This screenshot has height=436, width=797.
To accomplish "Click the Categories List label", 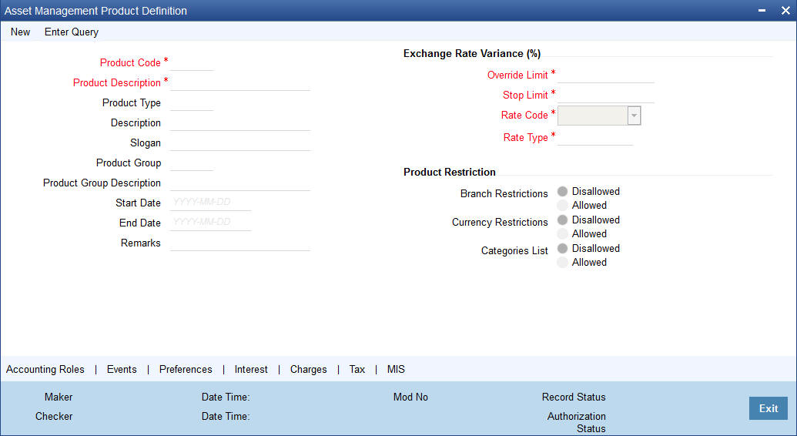I will [x=514, y=251].
